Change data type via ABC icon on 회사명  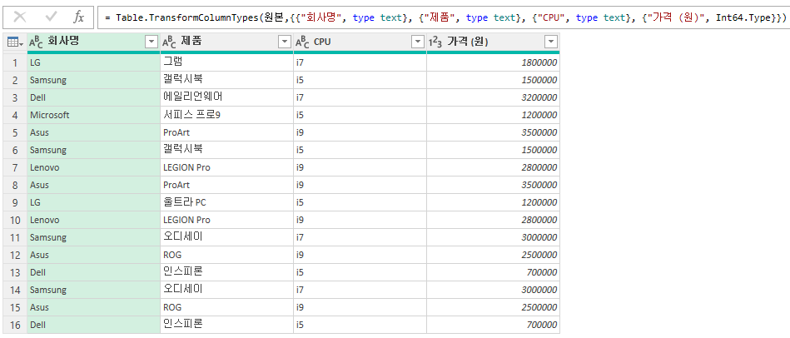point(36,42)
